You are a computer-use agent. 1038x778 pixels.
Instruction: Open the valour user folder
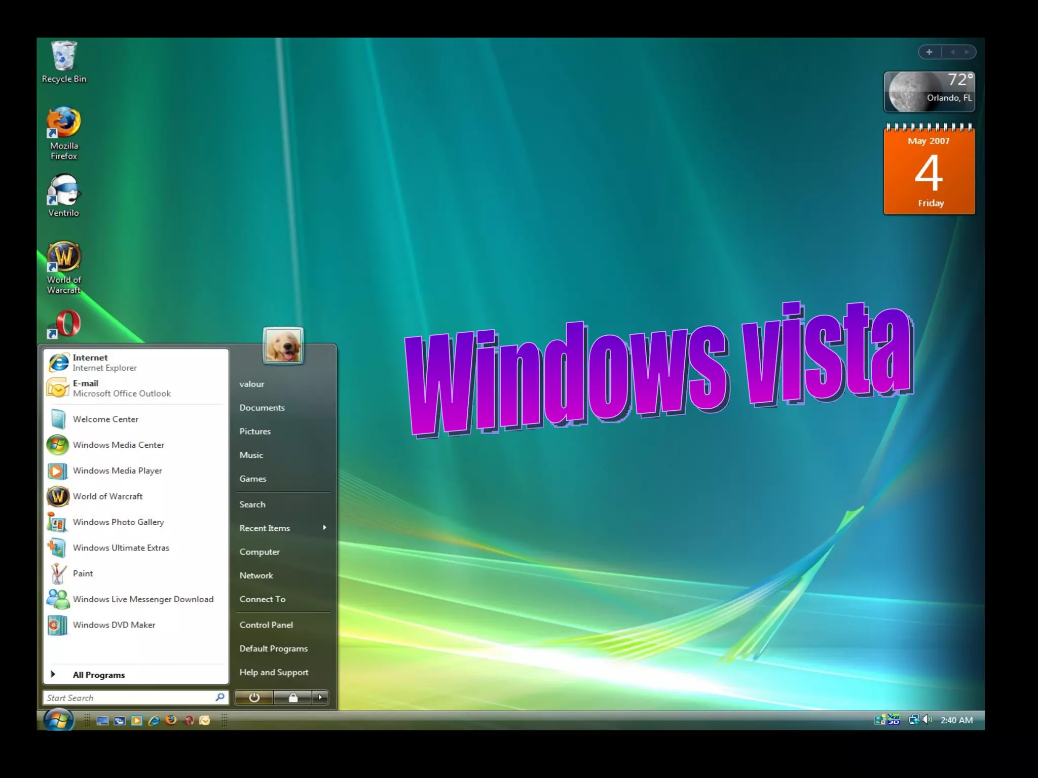[x=283, y=384]
